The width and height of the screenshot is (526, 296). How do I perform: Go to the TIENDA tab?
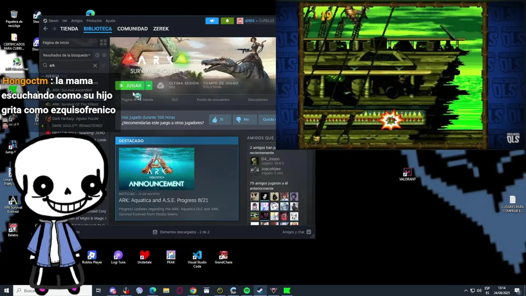69,29
